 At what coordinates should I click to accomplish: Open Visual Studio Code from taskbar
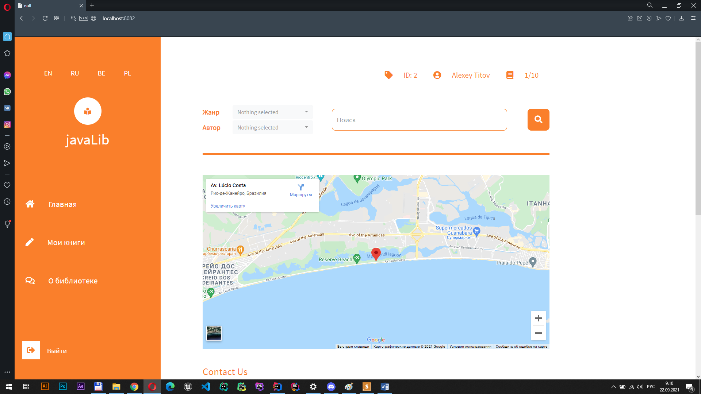[x=206, y=387]
